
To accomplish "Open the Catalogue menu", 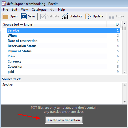I will [x=39, y=10].
